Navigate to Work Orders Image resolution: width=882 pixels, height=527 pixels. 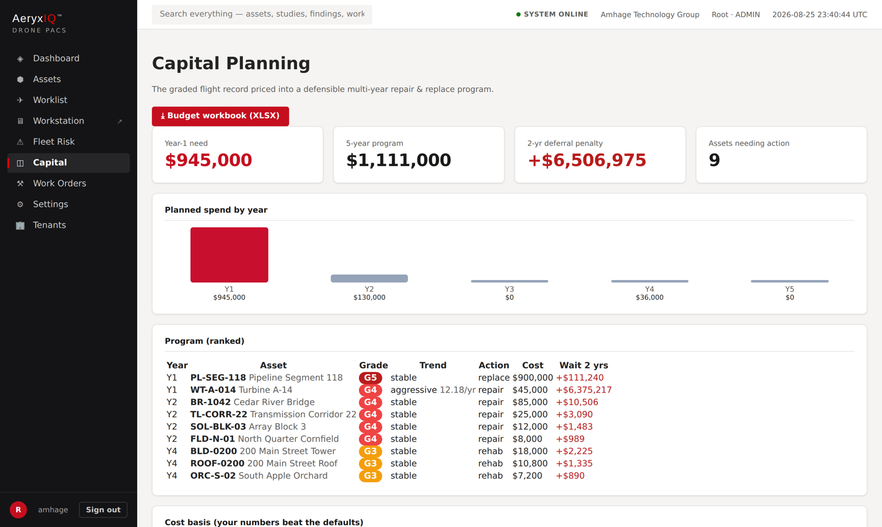(x=68, y=184)
